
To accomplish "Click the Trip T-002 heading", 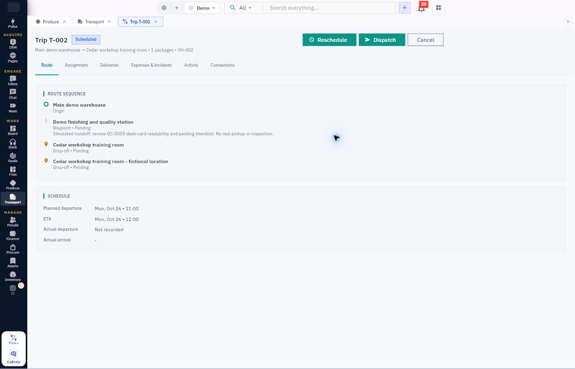I will [x=51, y=40].
